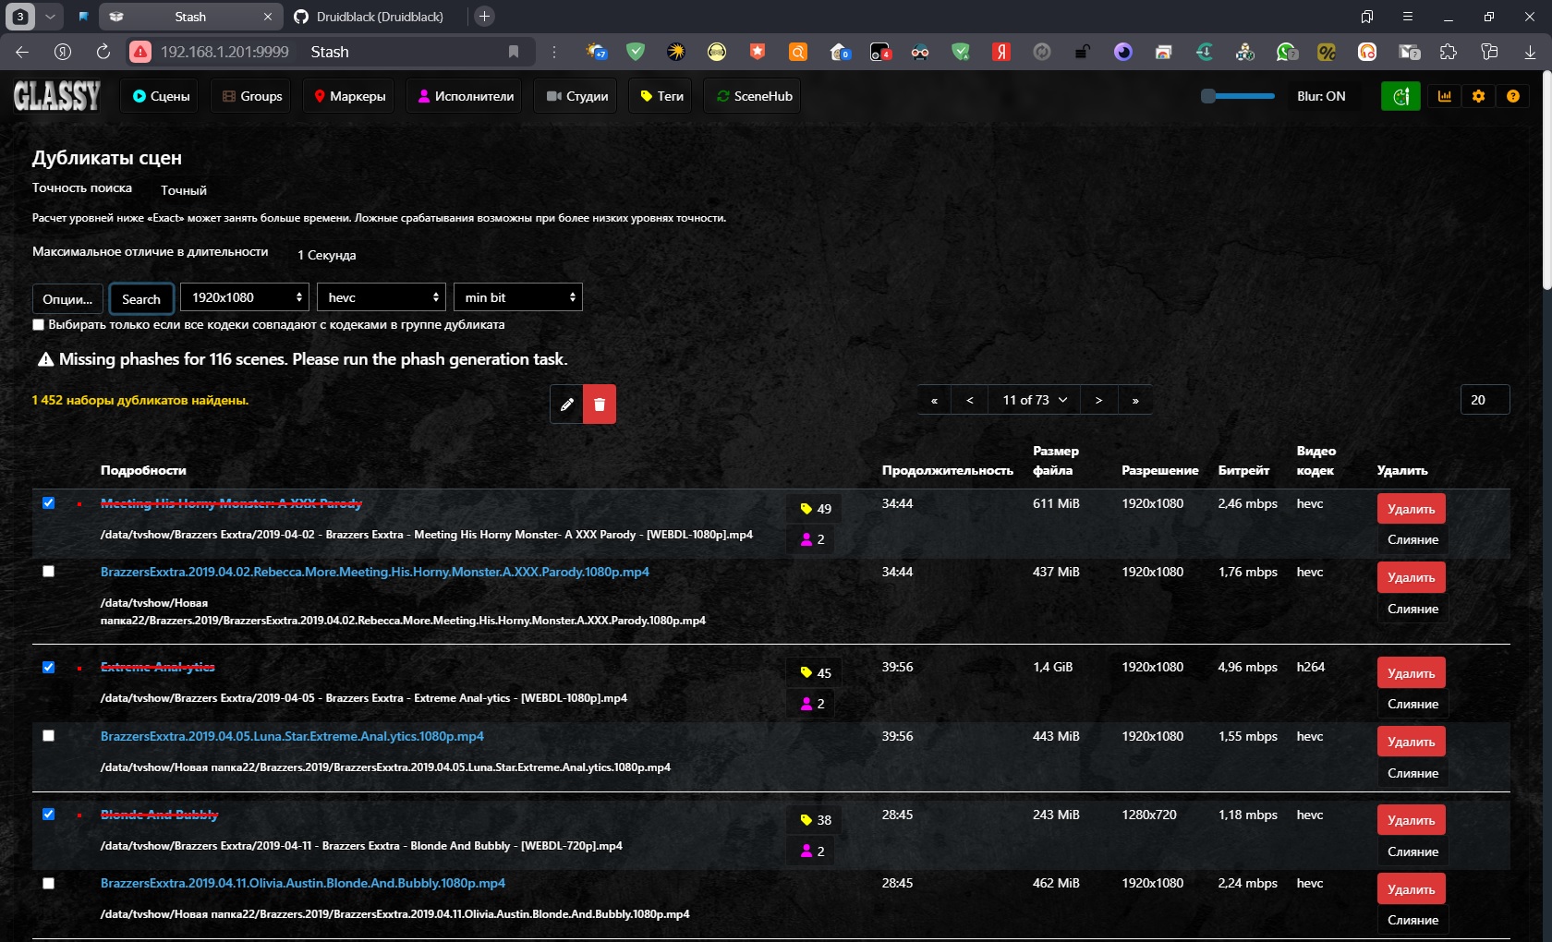Open the 11 of 73 page selector
The image size is (1552, 942).
[x=1035, y=400]
